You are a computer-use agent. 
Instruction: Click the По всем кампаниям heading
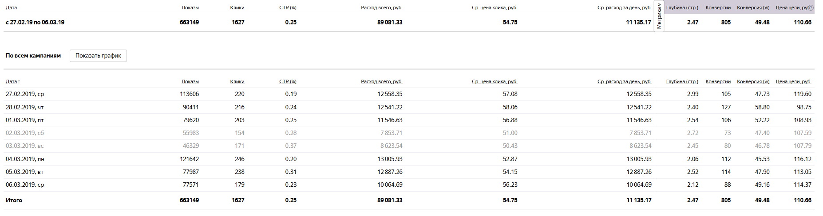pos(33,56)
